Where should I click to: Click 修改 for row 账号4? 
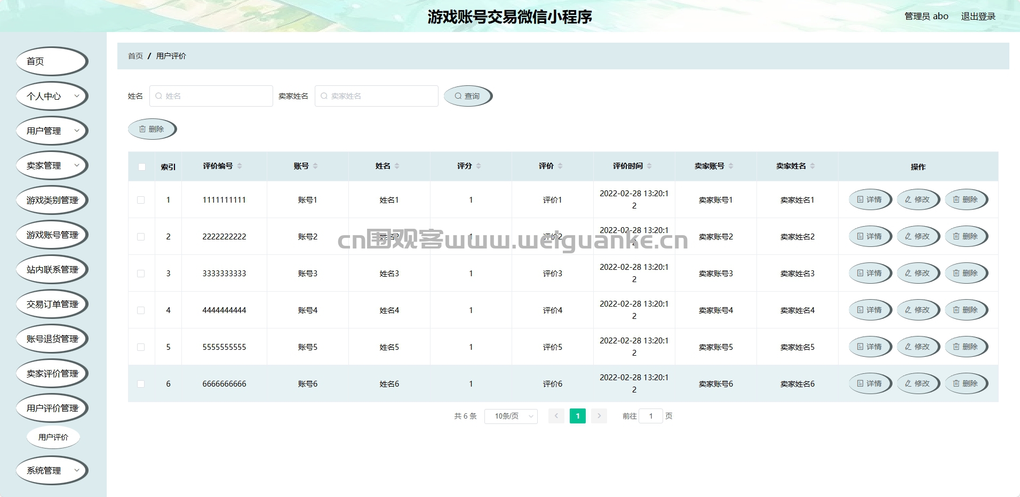pyautogui.click(x=918, y=310)
